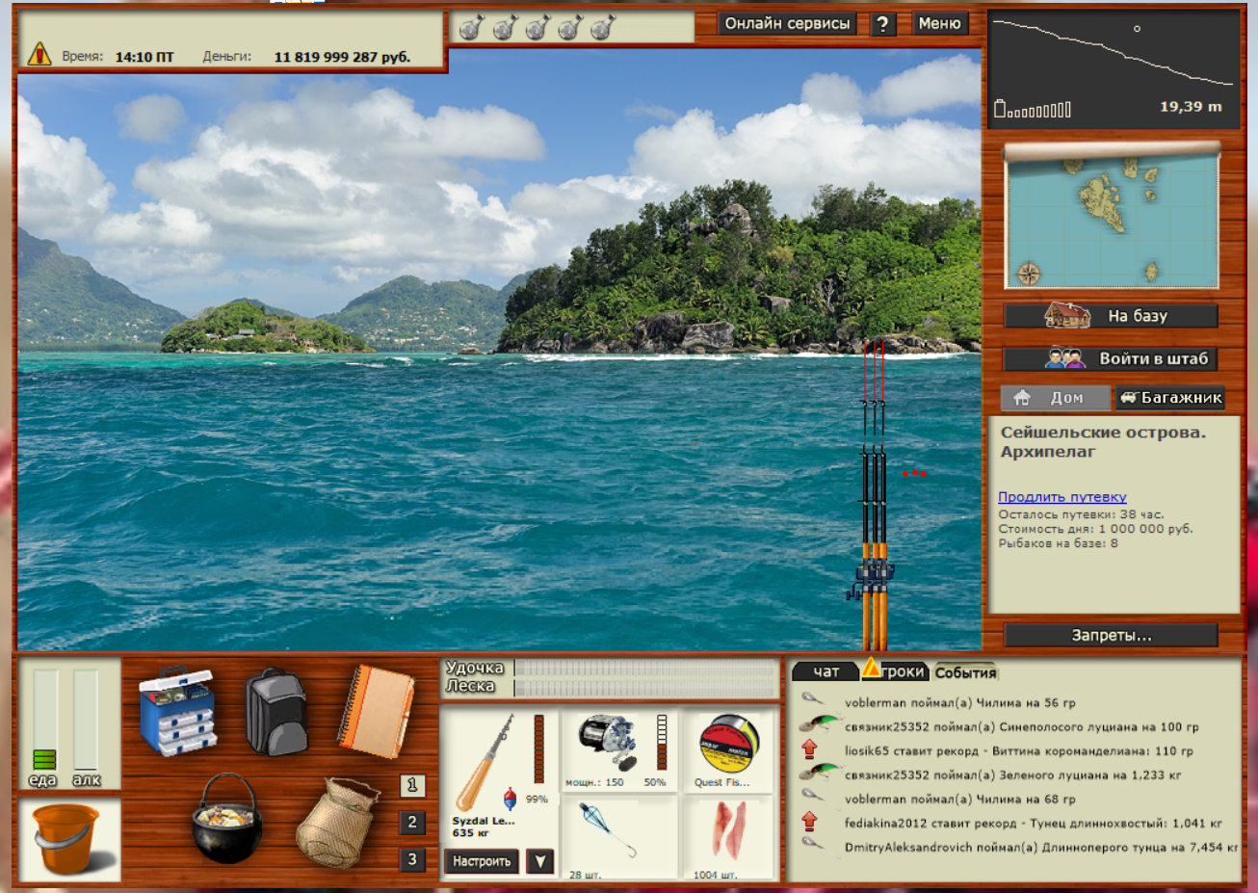1258x893 pixels.
Task: Click the question mark help button
Action: click(x=882, y=24)
